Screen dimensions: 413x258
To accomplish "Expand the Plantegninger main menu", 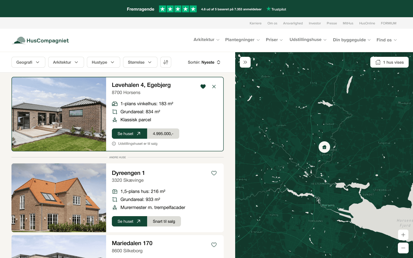I will (242, 40).
